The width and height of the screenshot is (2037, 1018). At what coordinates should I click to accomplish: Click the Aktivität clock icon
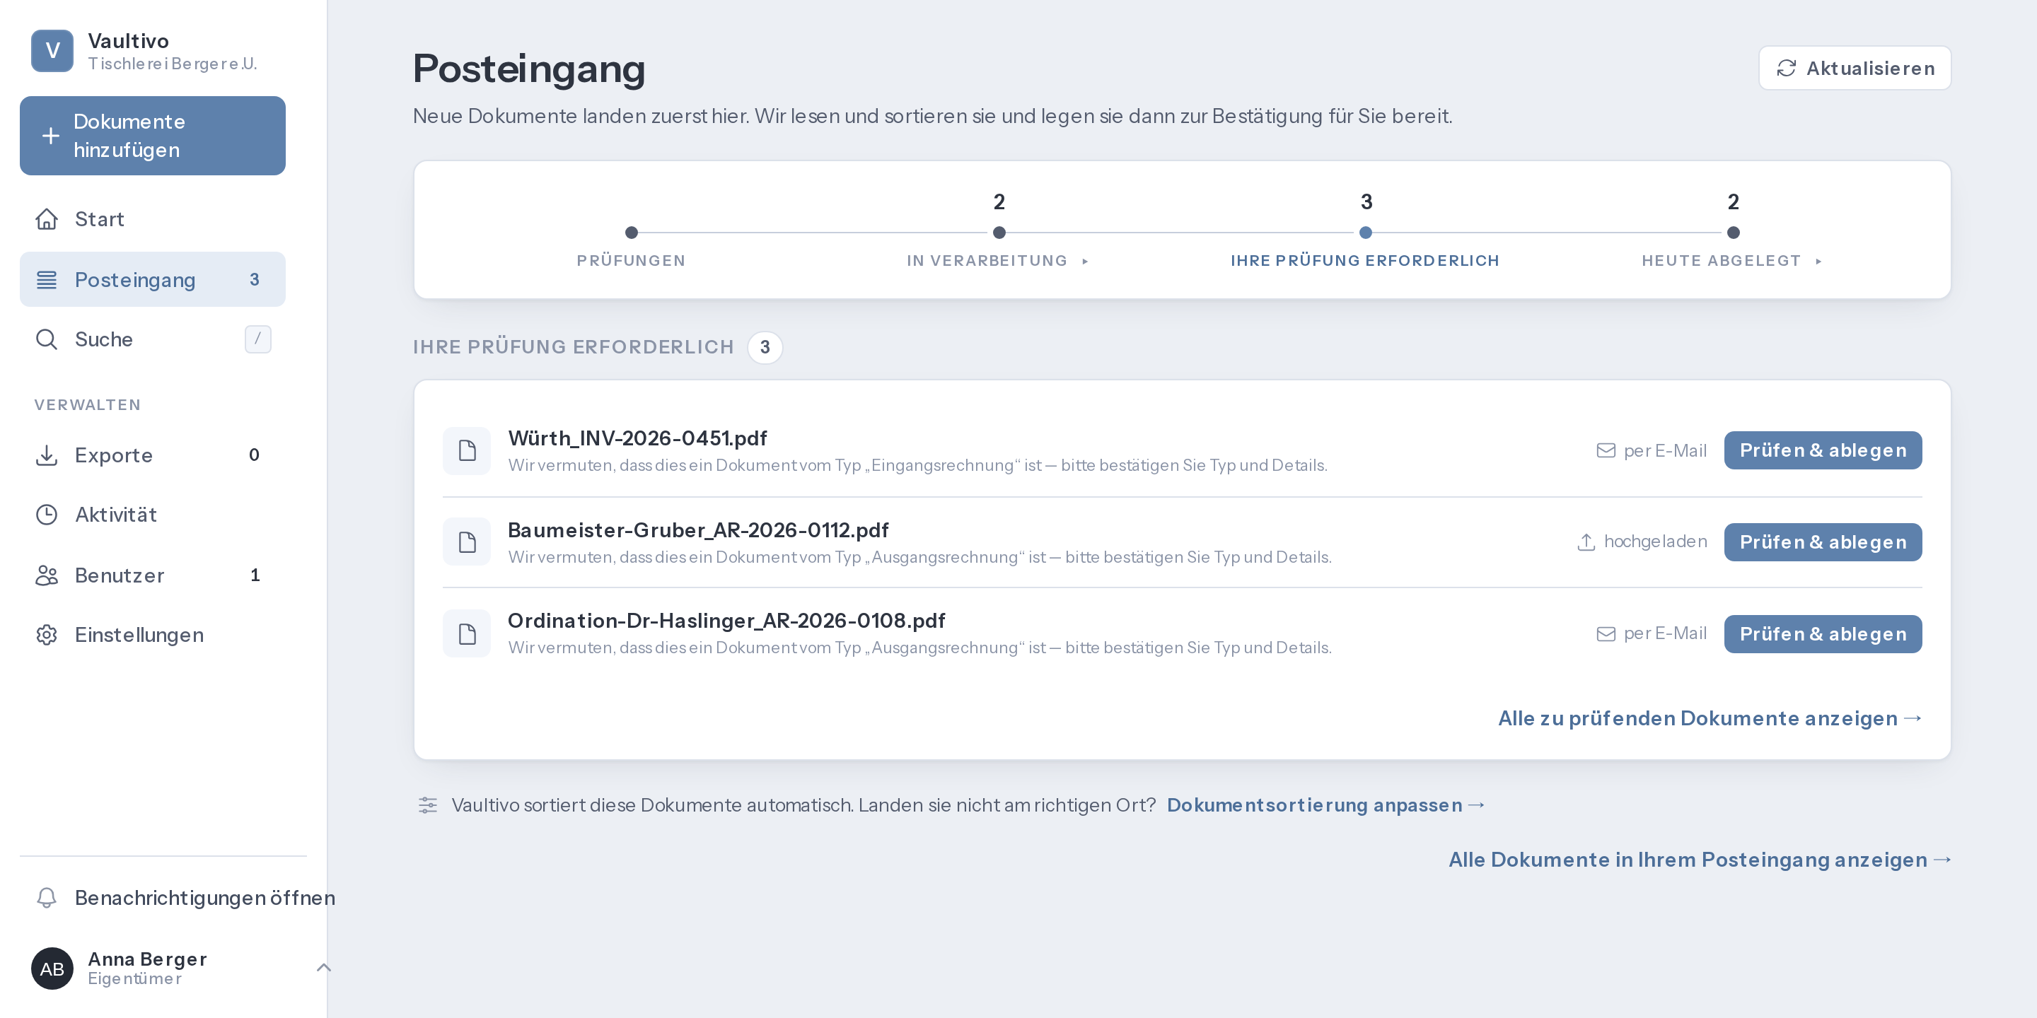pyautogui.click(x=47, y=515)
